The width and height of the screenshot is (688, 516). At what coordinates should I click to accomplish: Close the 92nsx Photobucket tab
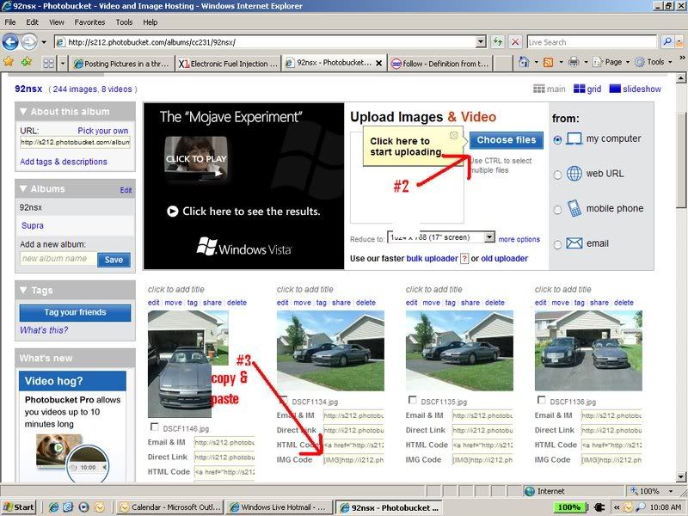coord(378,63)
